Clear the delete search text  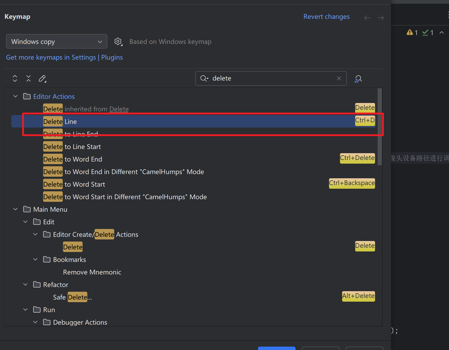pyautogui.click(x=339, y=78)
